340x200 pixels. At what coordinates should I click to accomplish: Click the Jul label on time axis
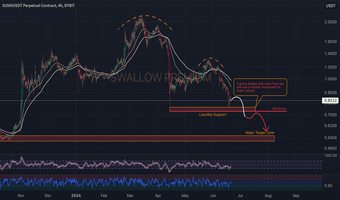(x=240, y=196)
